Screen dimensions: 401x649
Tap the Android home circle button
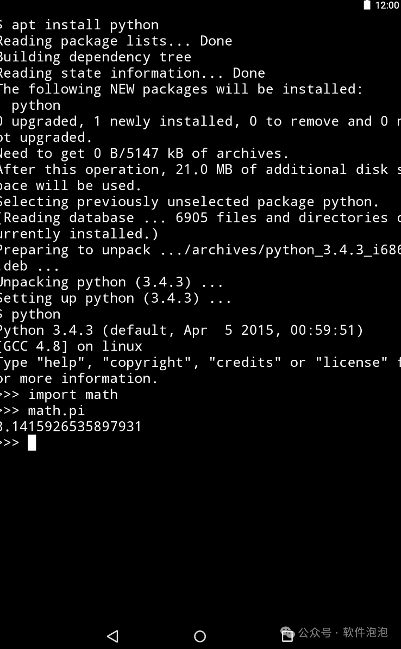click(x=200, y=636)
